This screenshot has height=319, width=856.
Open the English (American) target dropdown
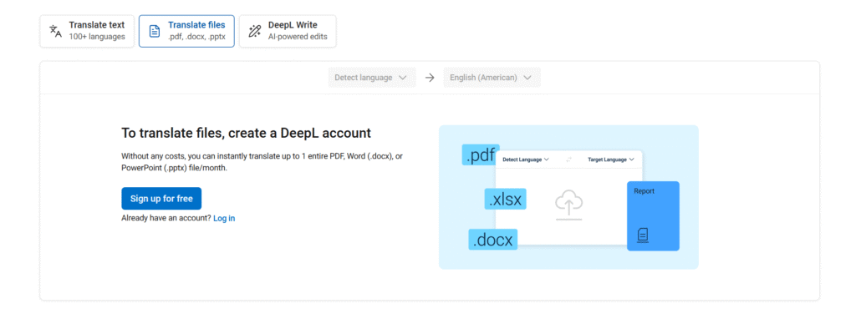coord(492,78)
